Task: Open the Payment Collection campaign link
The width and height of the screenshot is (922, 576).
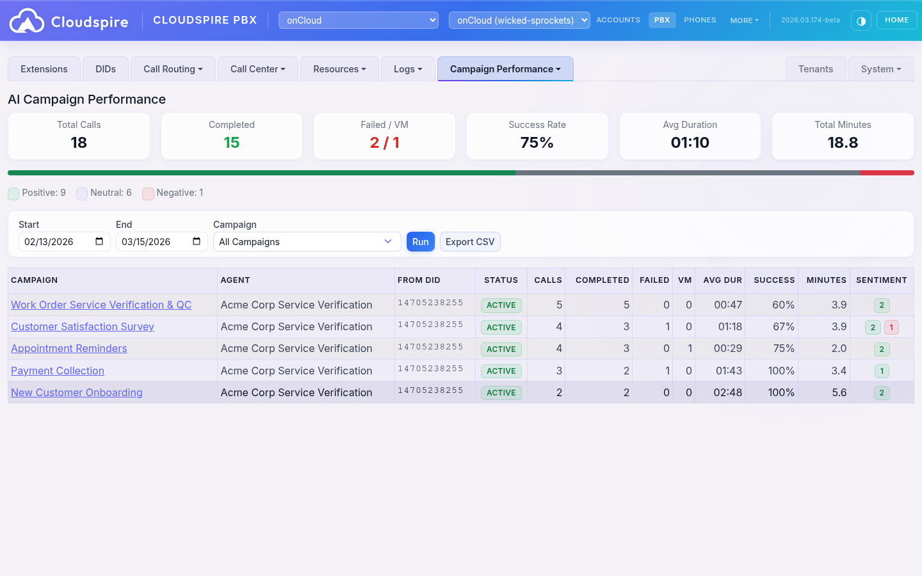Action: [x=57, y=371]
